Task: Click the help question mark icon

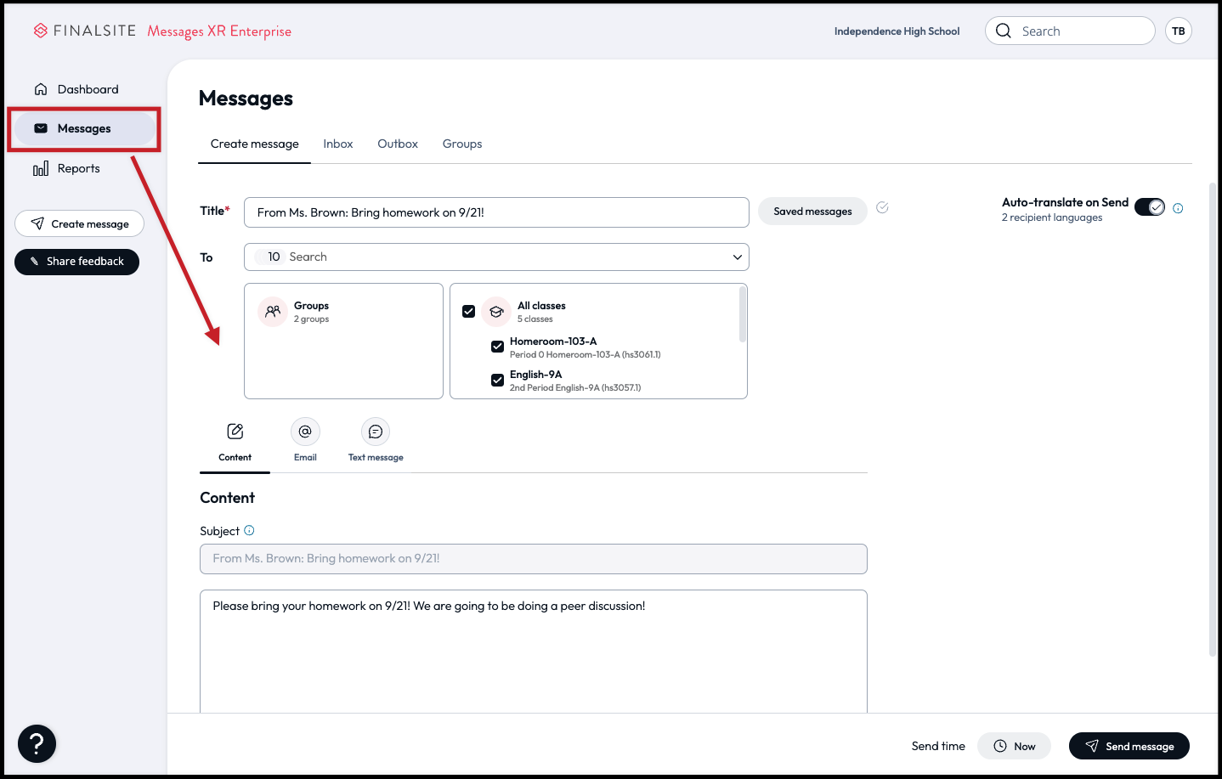Action: tap(37, 744)
